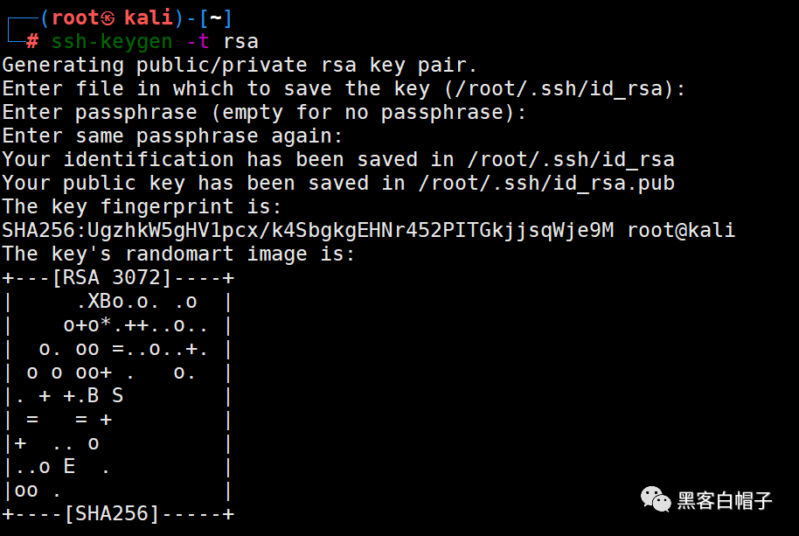799x536 pixels.
Task: Click the 'root' username in prompt
Action: pos(76,17)
